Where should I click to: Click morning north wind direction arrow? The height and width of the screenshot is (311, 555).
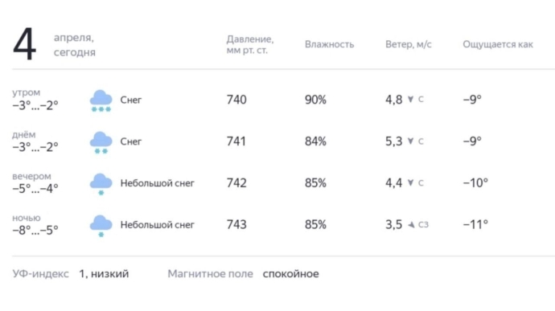410,100
